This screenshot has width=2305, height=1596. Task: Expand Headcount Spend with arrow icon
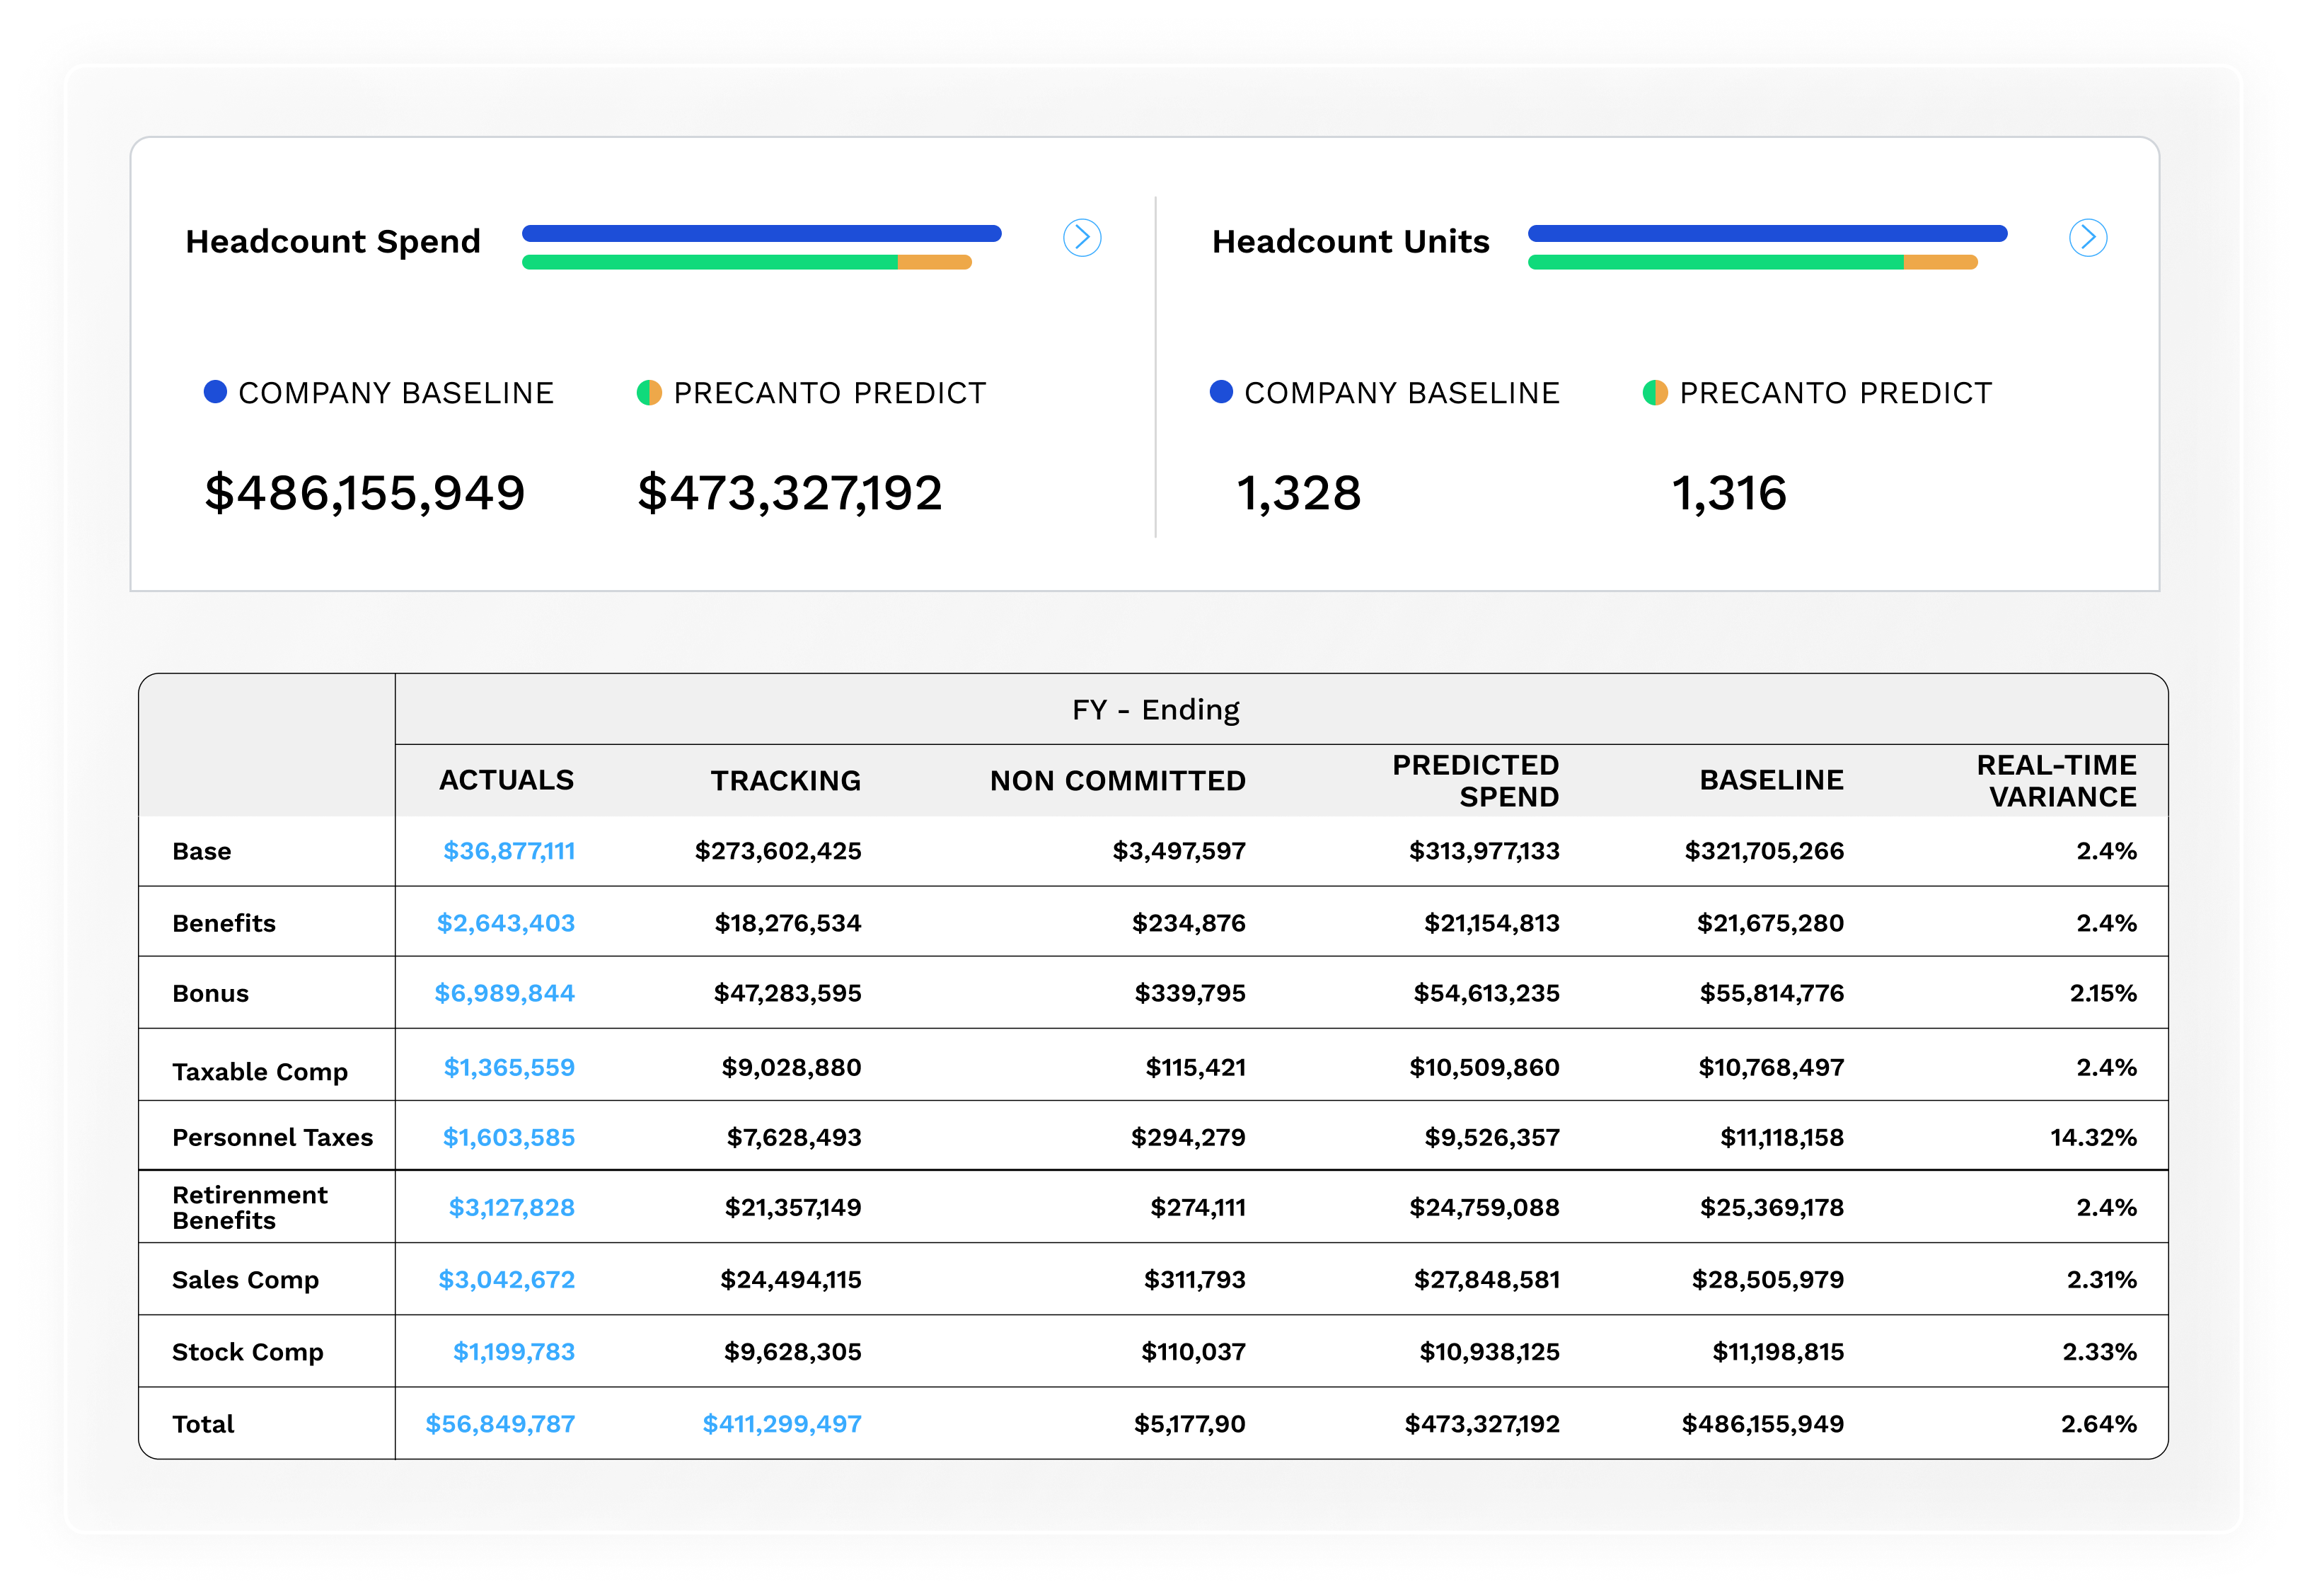coord(1081,238)
